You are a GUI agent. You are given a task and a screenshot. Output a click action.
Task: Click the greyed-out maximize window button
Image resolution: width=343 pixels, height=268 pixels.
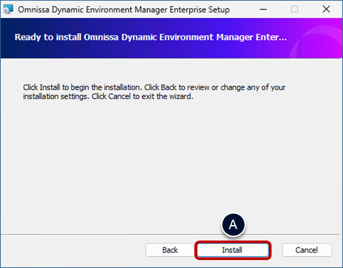pyautogui.click(x=295, y=9)
